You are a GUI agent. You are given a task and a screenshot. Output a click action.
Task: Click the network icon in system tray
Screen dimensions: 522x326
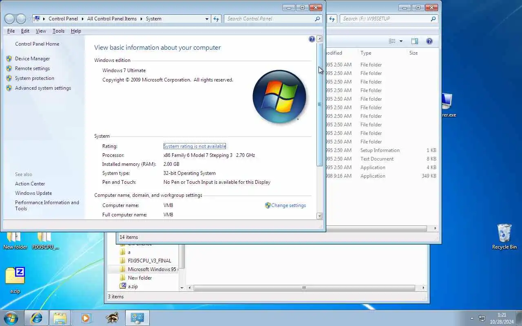(482, 318)
